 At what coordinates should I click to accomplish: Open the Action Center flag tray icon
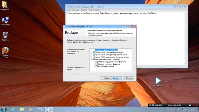pyautogui.click(x=175, y=110)
